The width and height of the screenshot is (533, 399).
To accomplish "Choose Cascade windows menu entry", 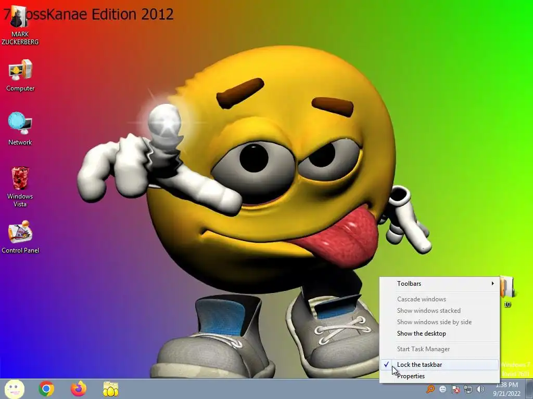I will pyautogui.click(x=439, y=299).
